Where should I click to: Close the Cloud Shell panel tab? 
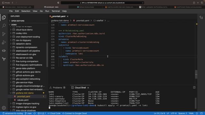point(88,88)
